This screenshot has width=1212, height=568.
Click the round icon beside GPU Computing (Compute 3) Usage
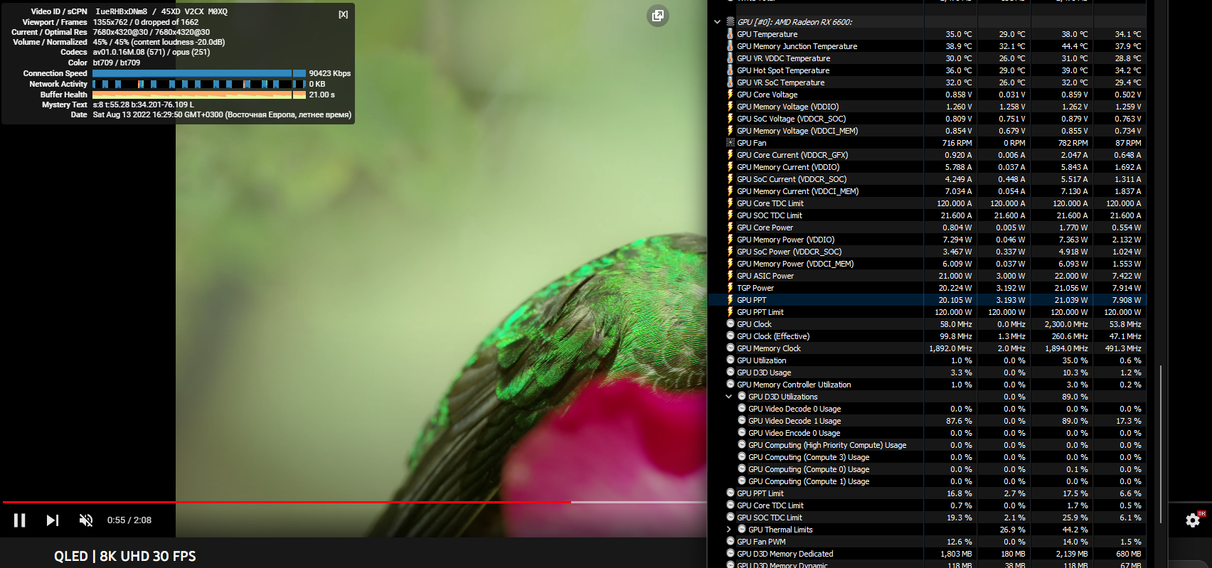tap(742, 457)
